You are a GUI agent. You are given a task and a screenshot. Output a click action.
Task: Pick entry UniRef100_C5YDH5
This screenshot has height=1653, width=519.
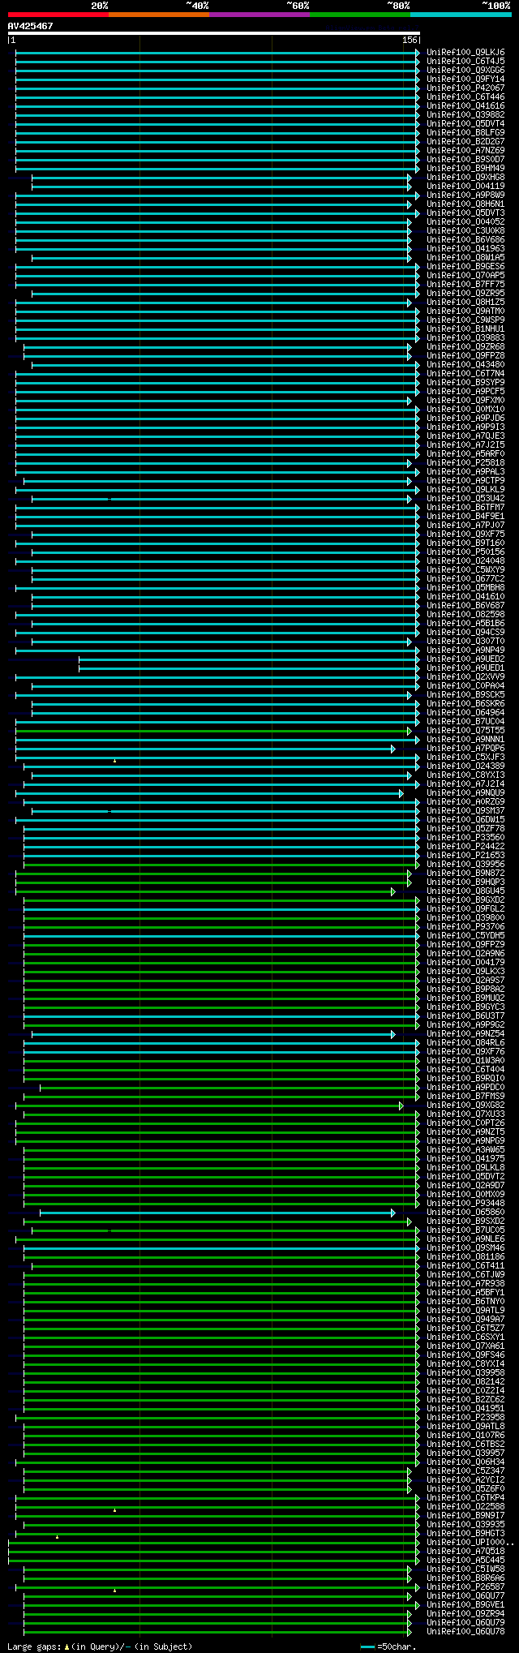(x=465, y=935)
